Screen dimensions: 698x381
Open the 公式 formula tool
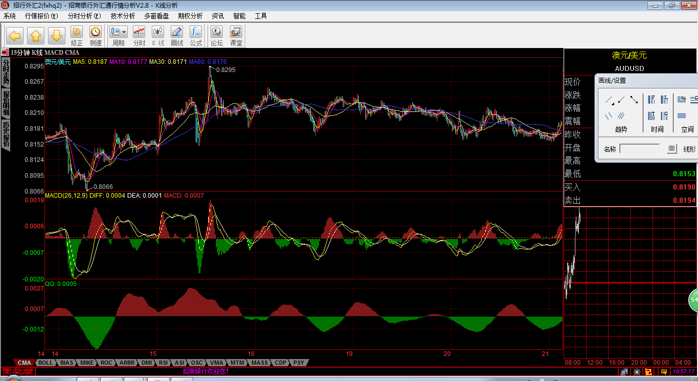pyautogui.click(x=196, y=36)
